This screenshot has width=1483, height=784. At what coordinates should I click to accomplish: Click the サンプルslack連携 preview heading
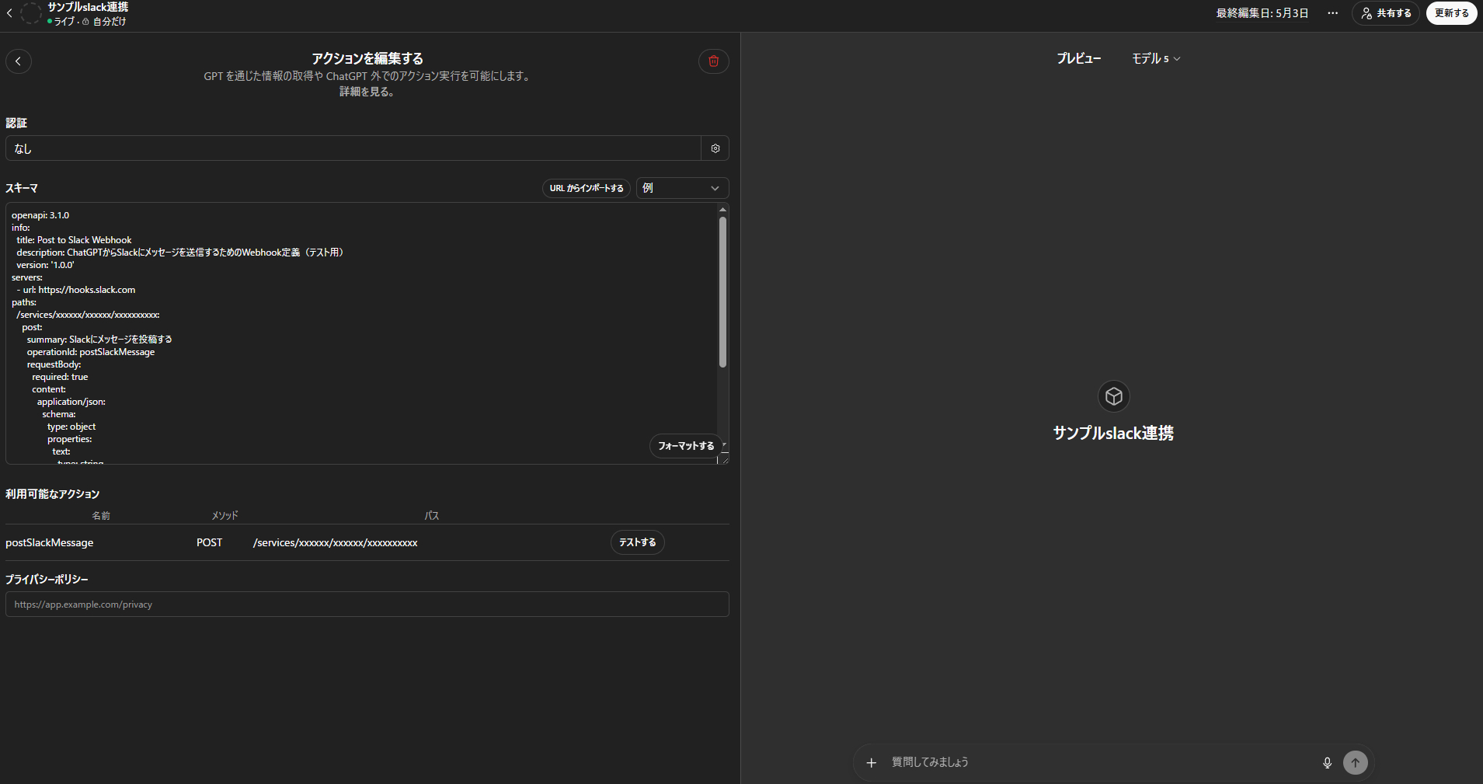[x=1113, y=434]
